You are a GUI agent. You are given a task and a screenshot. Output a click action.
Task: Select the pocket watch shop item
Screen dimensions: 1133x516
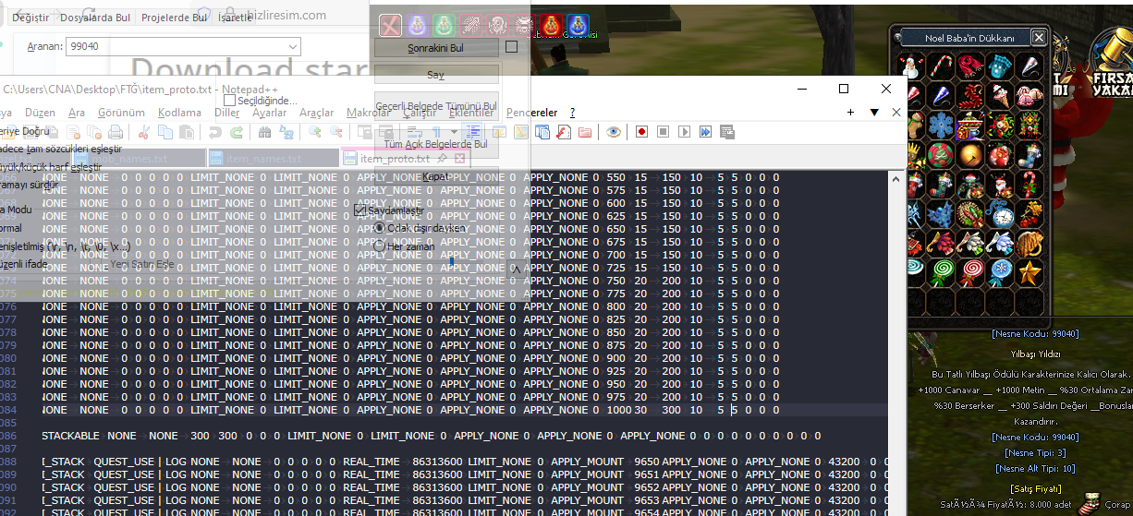[999, 214]
